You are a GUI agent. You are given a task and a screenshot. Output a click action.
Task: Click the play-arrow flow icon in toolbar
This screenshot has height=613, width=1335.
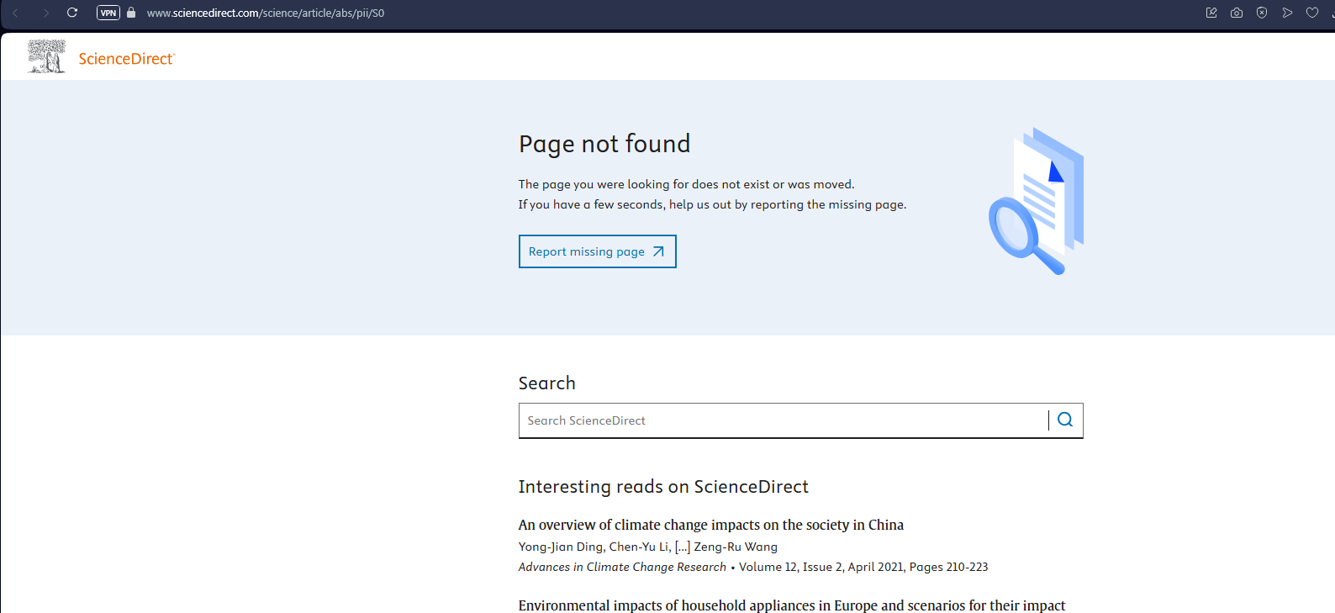click(x=1287, y=13)
